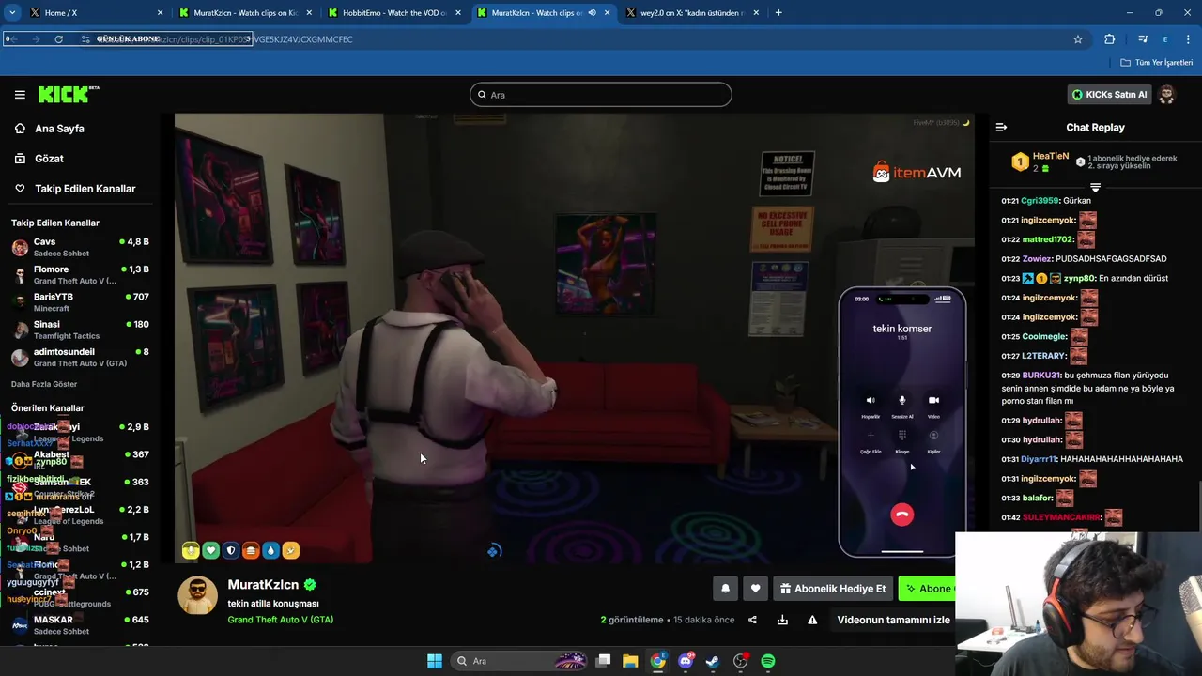Screen dimensions: 1202x676
Task: Open a new browser tab
Action: coord(778,12)
